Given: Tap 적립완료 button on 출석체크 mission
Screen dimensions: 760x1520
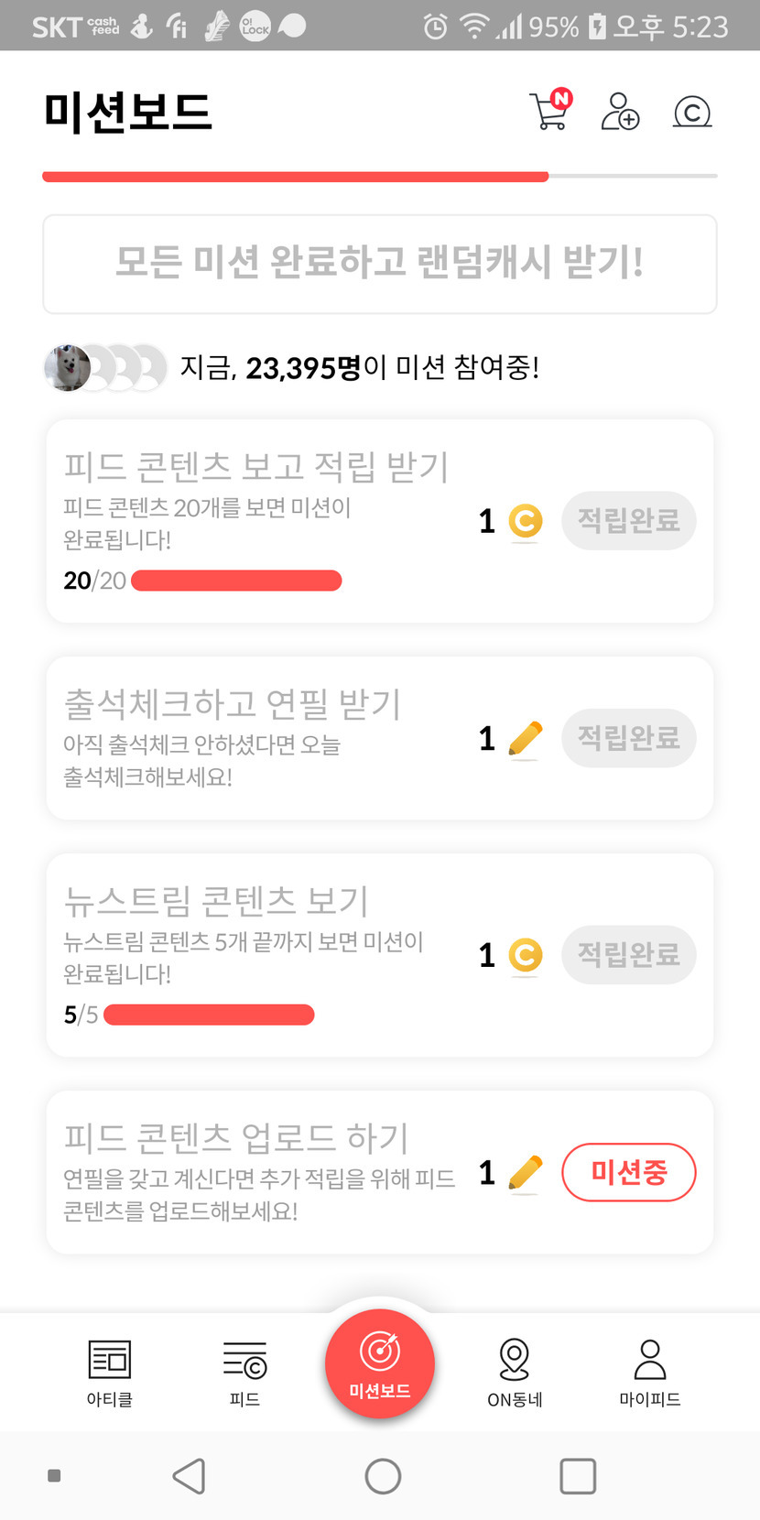Looking at the screenshot, I should (628, 738).
